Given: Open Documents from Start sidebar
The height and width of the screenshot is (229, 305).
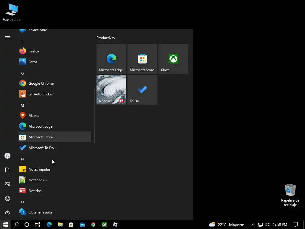Looking at the screenshot, I should click(x=7, y=170).
